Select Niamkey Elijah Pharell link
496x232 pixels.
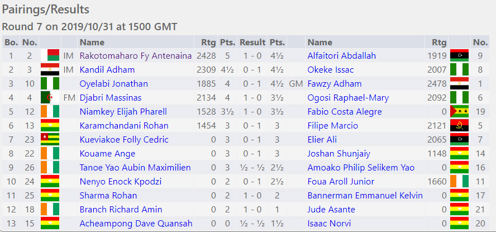click(x=123, y=112)
